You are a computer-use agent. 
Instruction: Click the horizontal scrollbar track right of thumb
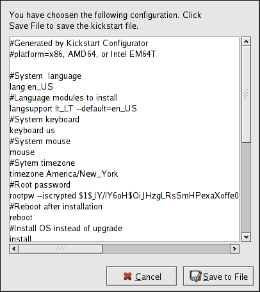(167, 248)
